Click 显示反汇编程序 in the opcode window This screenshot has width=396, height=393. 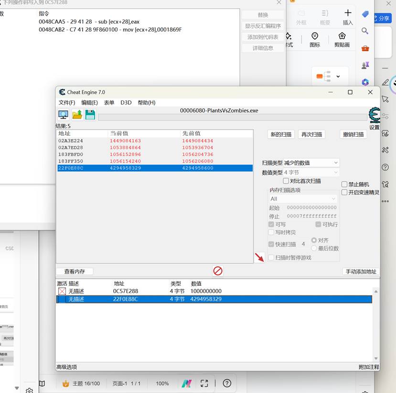coord(263,26)
